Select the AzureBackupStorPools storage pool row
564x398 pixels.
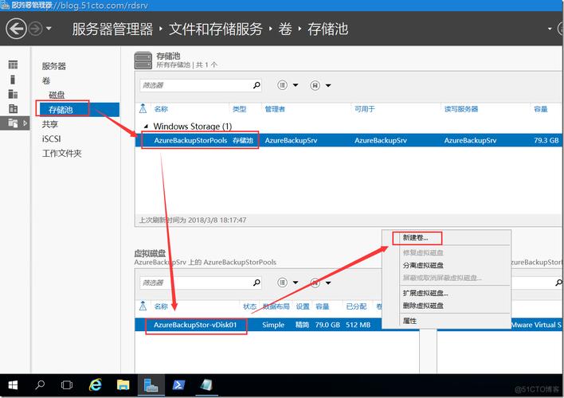tap(348, 140)
